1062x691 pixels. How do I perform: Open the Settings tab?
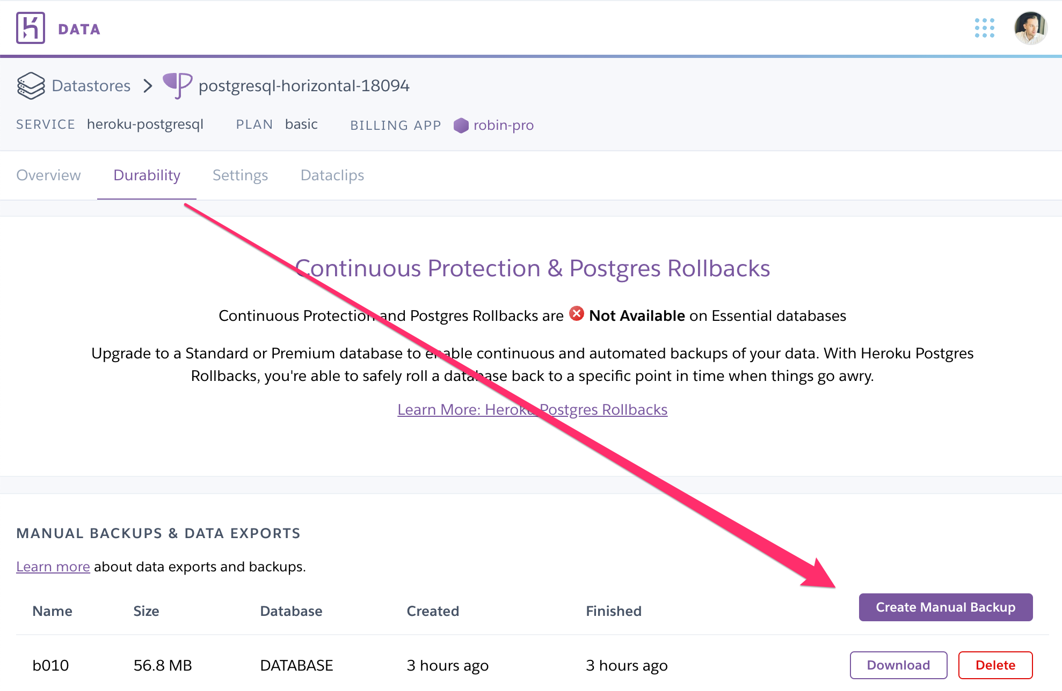click(241, 174)
